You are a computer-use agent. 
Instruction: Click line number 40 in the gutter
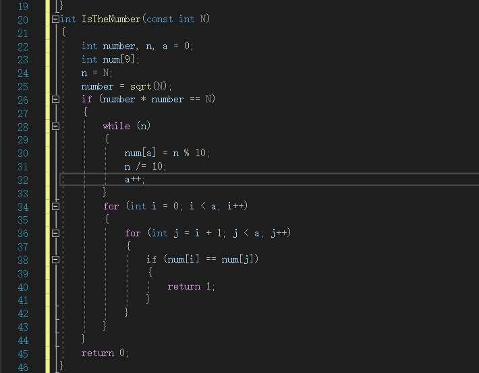(x=23, y=287)
